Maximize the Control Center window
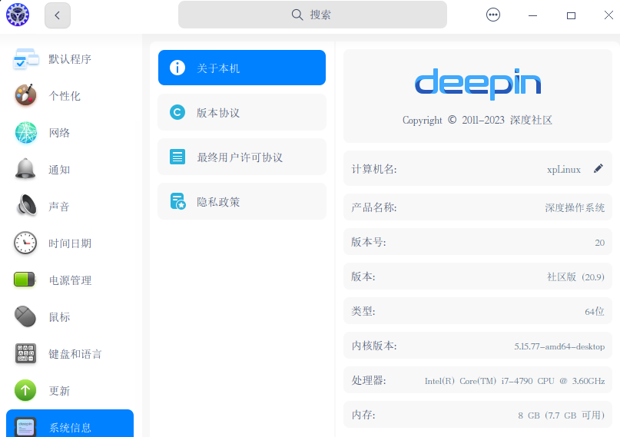Screen dimensions: 620x437 571,16
